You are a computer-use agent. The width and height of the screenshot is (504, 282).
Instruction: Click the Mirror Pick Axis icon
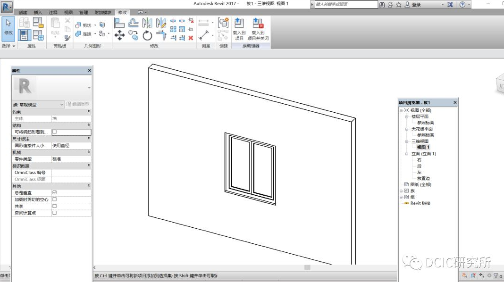click(x=147, y=23)
